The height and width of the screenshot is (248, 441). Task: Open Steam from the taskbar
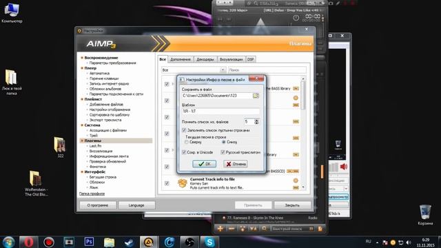pyautogui.click(x=129, y=242)
